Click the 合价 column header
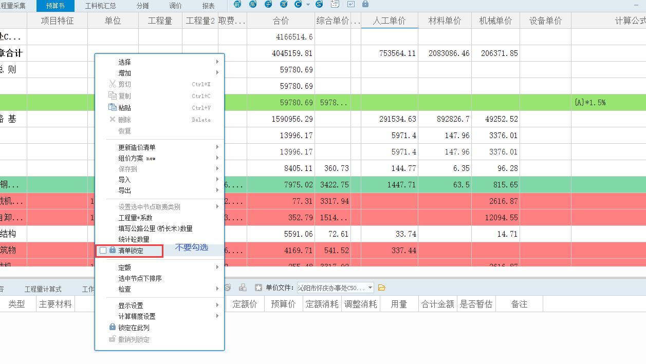The height and width of the screenshot is (364, 646). [281, 21]
